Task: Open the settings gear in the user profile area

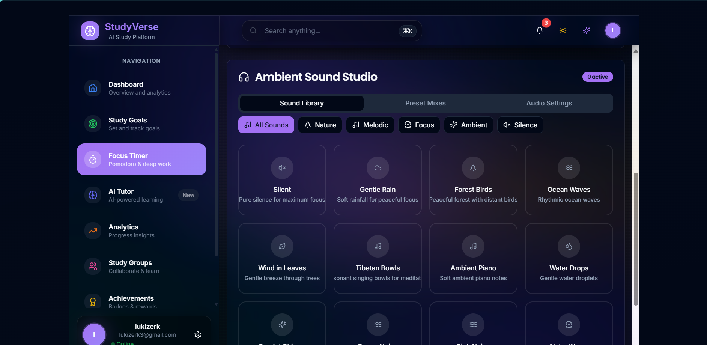Action: (198, 334)
